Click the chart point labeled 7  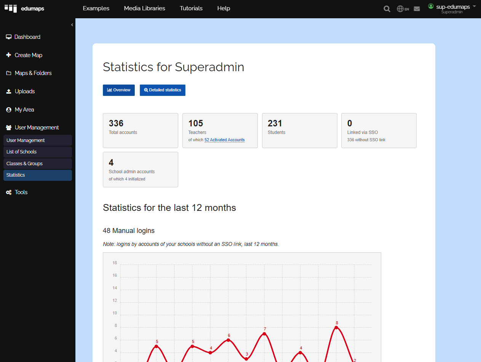(x=264, y=334)
